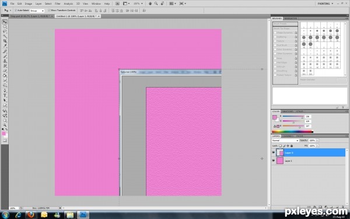Select the Elliptical Marquee tool
This screenshot has height=219, width=350.
click(x=5, y=27)
